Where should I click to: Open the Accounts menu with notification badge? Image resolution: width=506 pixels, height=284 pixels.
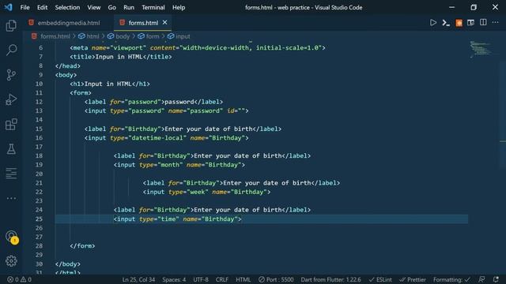coord(12,237)
